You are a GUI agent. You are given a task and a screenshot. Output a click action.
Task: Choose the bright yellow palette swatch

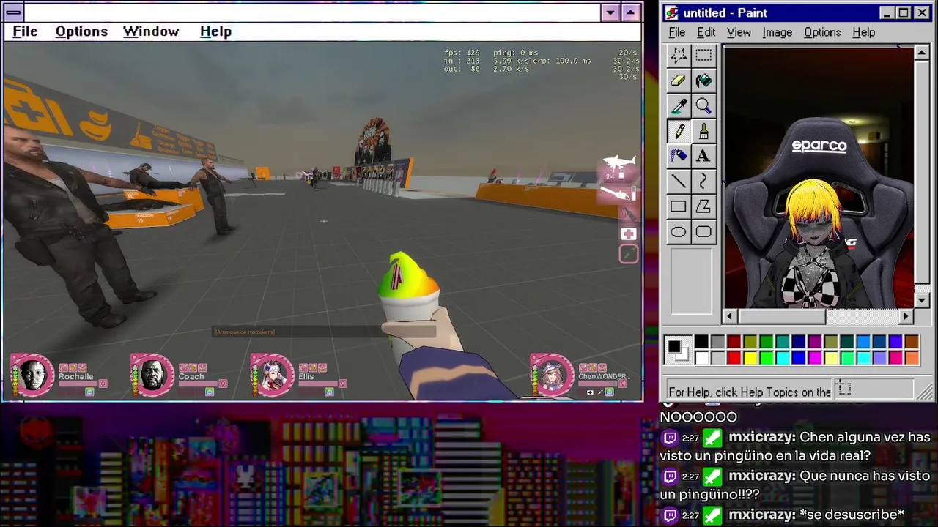(750, 357)
